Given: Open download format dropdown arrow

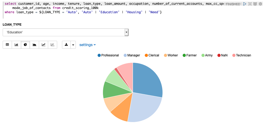Looking at the screenshot, I should click(x=73, y=45).
